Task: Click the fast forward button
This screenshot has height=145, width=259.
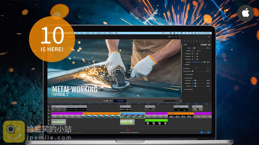Action: 111,101
